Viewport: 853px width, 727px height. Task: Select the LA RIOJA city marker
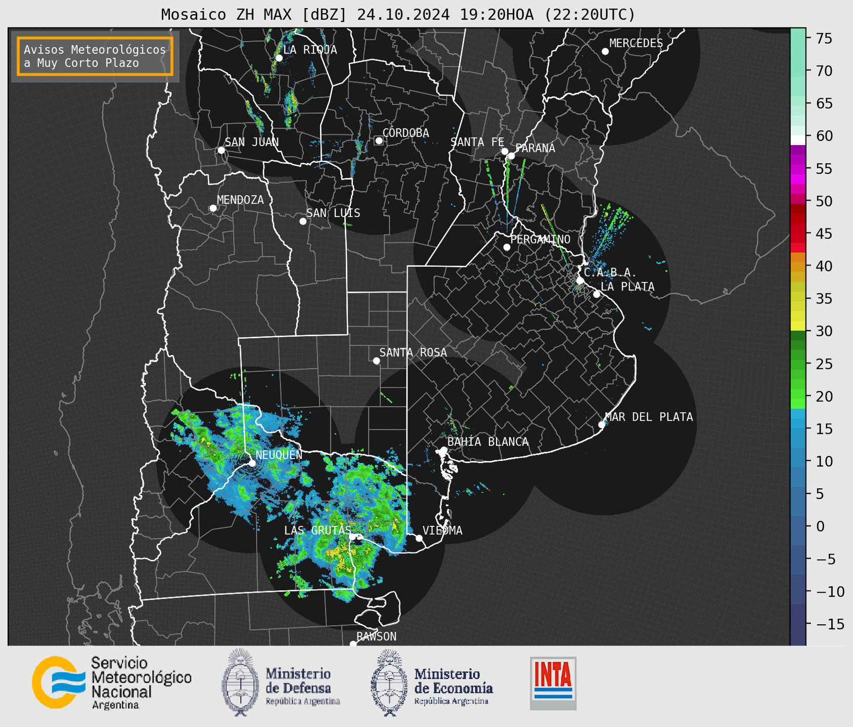tap(279, 58)
